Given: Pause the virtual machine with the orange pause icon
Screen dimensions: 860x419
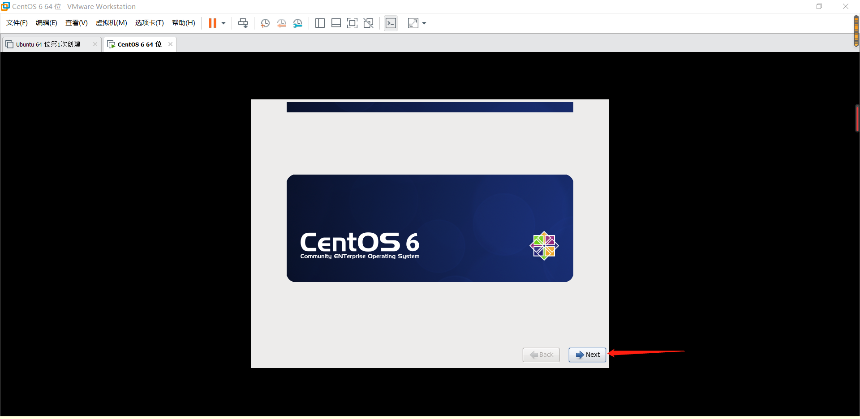Looking at the screenshot, I should pos(212,23).
